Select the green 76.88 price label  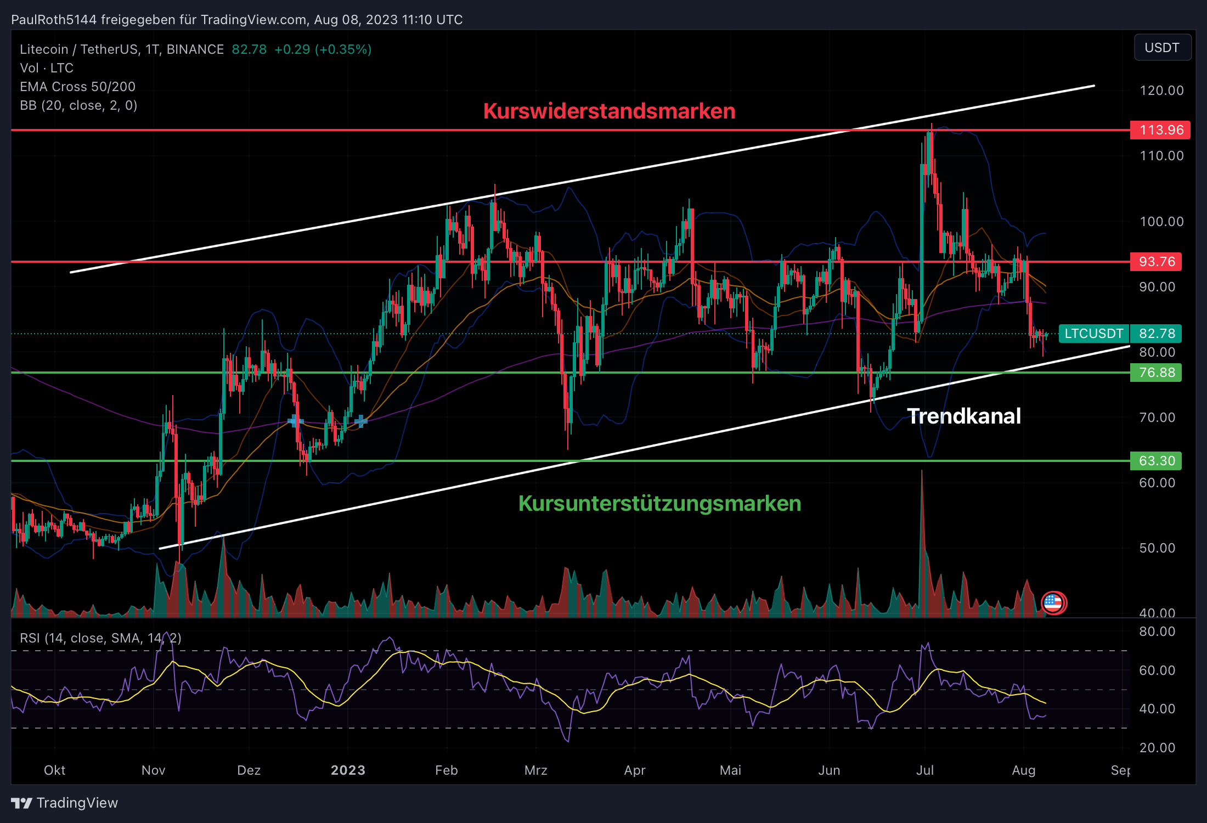coord(1156,373)
